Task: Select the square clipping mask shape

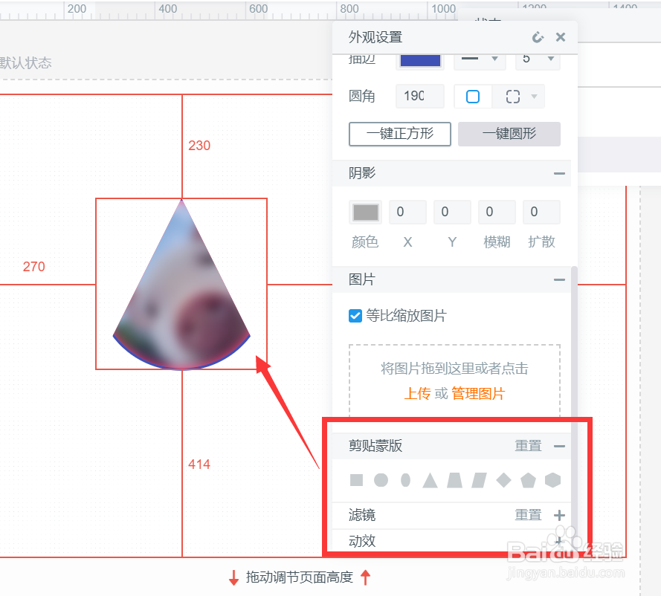Action: 356,480
